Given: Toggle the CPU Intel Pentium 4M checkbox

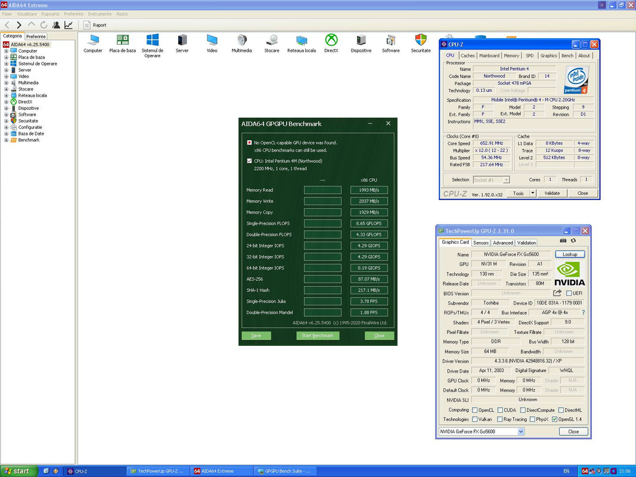Looking at the screenshot, I should coord(249,160).
